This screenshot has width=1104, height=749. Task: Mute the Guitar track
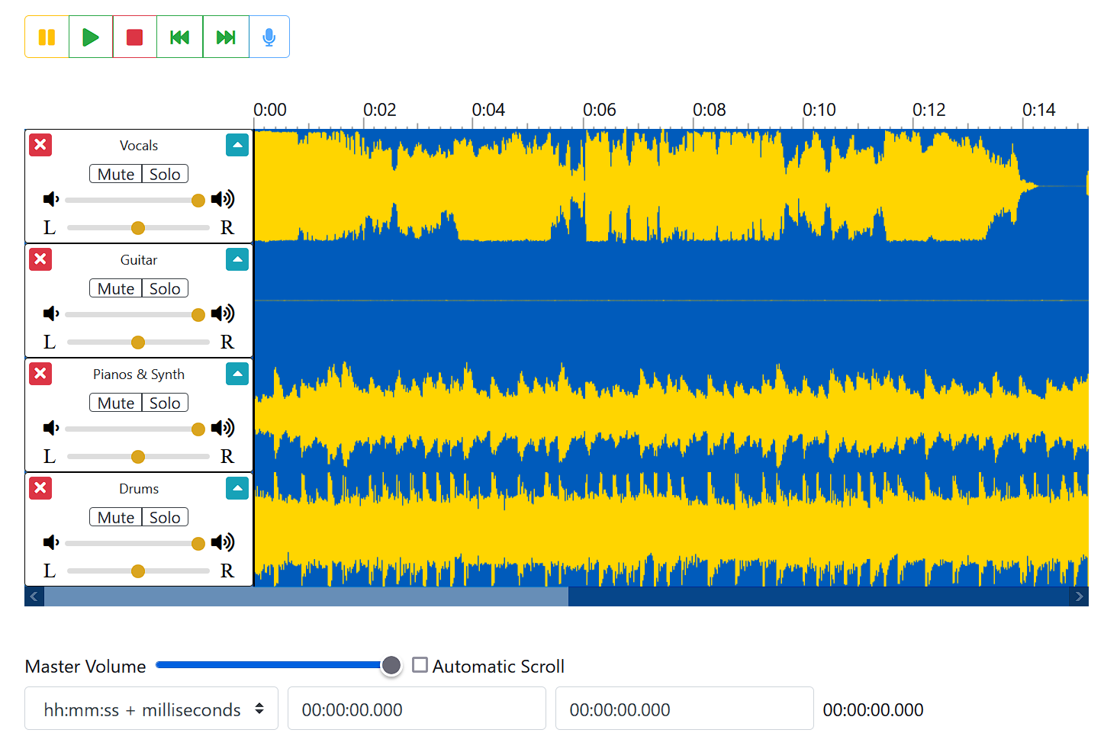(116, 289)
